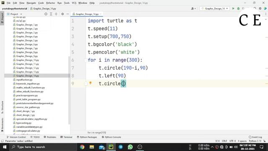Click the Windows taskbar search box
The height and width of the screenshot is (151, 268).
point(43,147)
